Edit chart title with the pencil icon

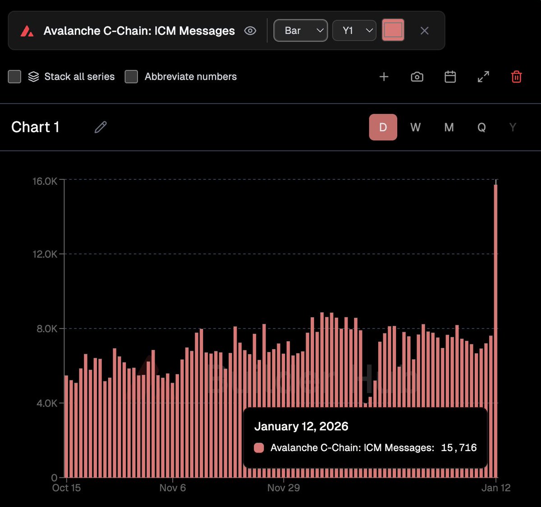pyautogui.click(x=101, y=127)
